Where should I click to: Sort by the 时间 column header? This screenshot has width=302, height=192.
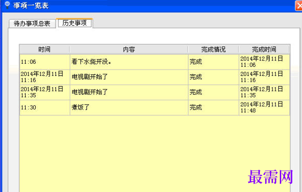tap(44, 49)
